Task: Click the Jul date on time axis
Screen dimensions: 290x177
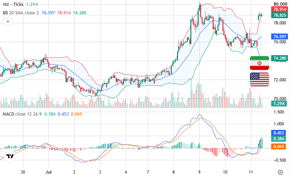Action: 48,172
